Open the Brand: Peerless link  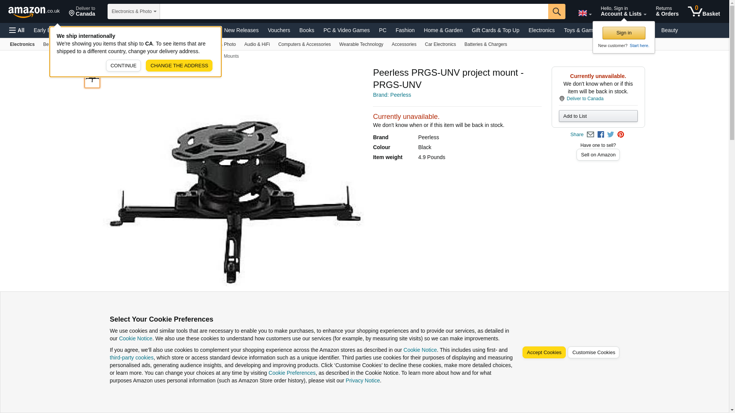click(392, 95)
